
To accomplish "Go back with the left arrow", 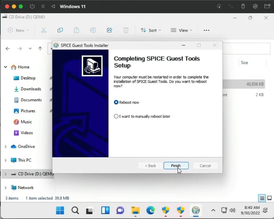I will pos(8,48).
